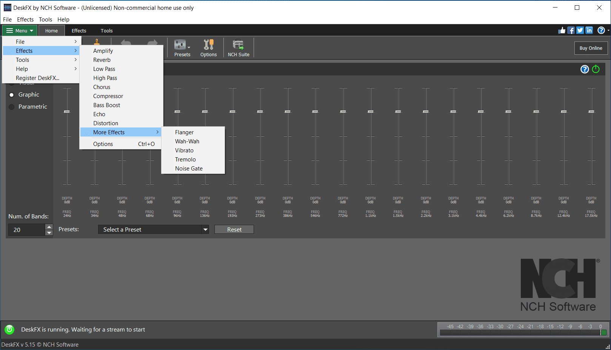Open the Help menu in the menu bar
Viewport: 611px width, 350px height.
(63, 20)
